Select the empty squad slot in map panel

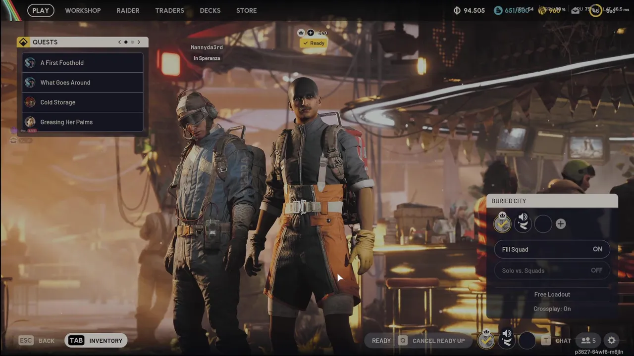pyautogui.click(x=543, y=224)
